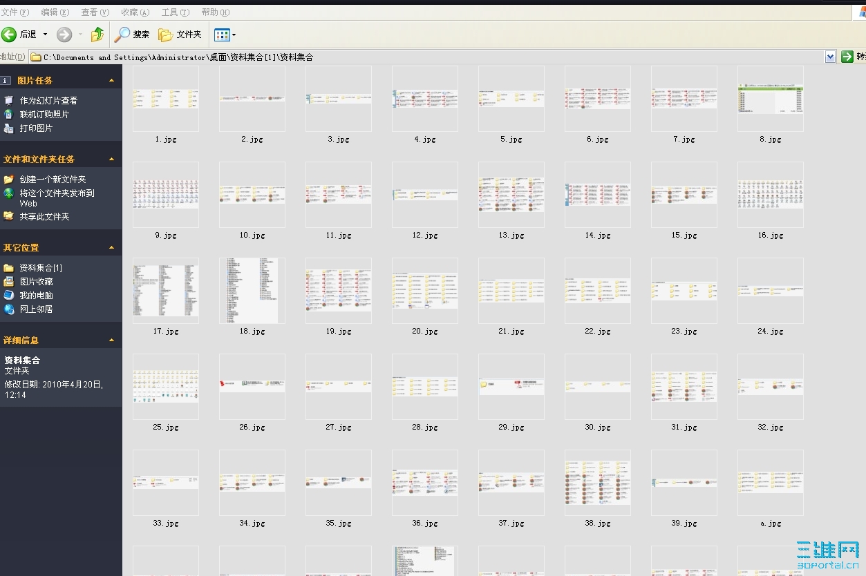Image resolution: width=866 pixels, height=576 pixels.
Task: Open Back button history dropdown arrow
Action: coord(46,35)
